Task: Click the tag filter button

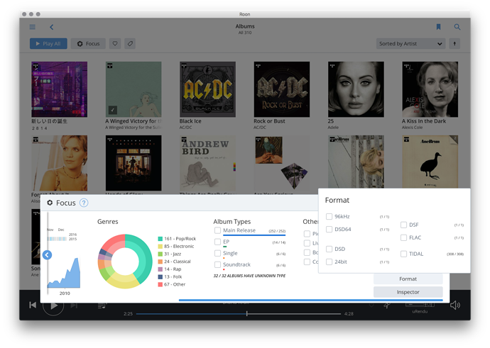Action: point(130,44)
